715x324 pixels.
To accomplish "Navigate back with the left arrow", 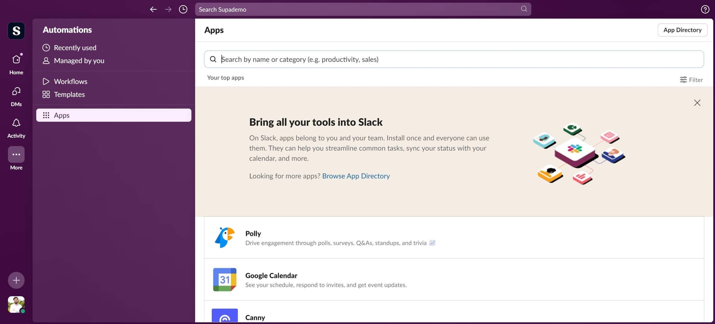I will pyautogui.click(x=153, y=9).
